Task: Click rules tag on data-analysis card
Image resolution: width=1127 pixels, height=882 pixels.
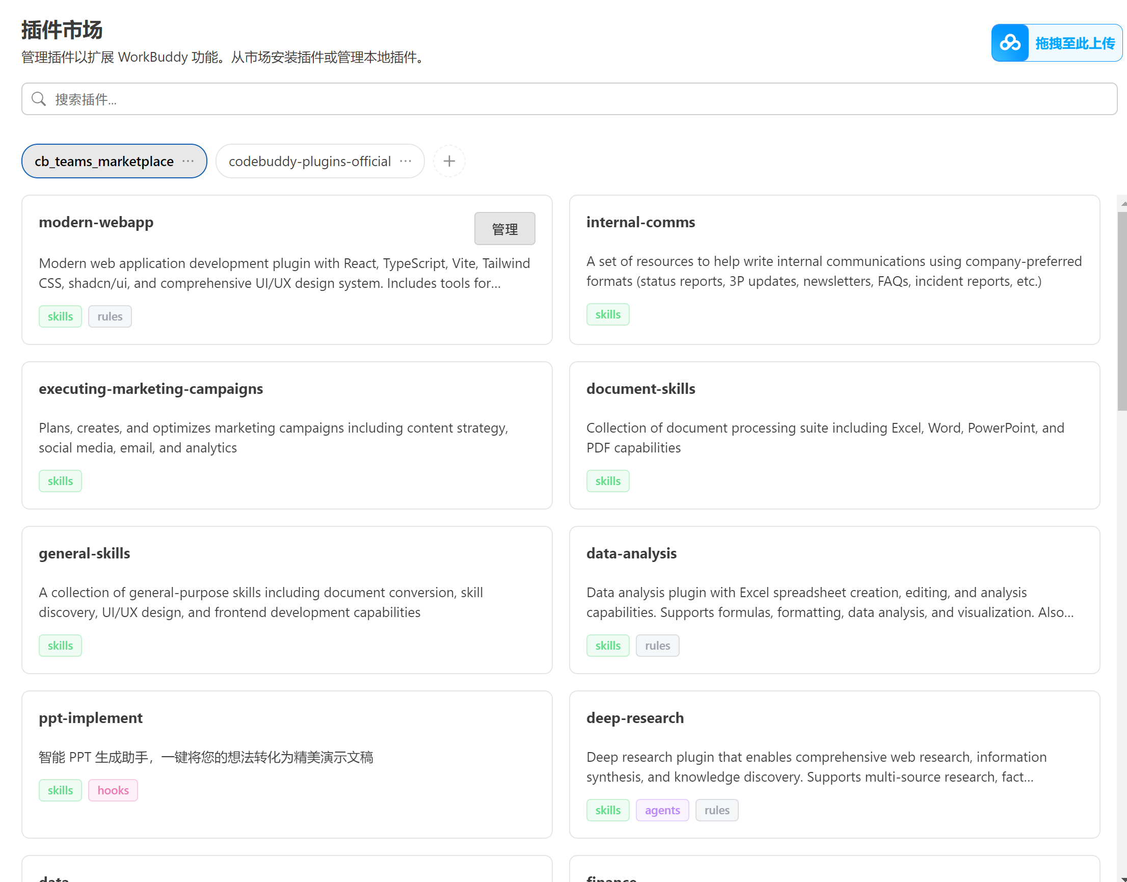Action: [657, 646]
